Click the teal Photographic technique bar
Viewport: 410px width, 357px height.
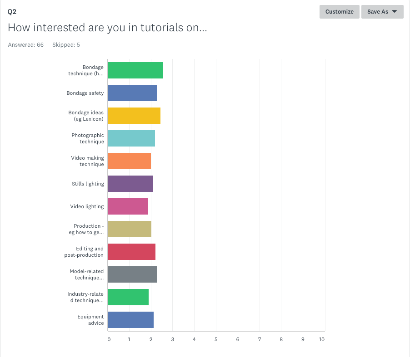(131, 138)
